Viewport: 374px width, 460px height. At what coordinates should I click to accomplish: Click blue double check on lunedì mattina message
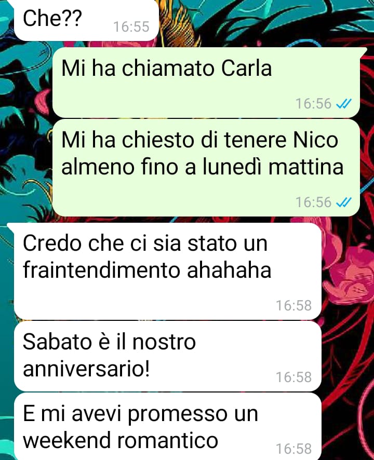click(343, 202)
